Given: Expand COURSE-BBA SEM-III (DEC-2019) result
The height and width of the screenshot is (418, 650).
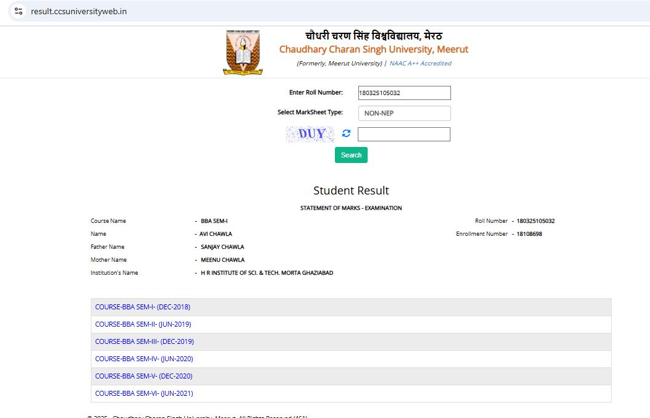Looking at the screenshot, I should coord(144,341).
